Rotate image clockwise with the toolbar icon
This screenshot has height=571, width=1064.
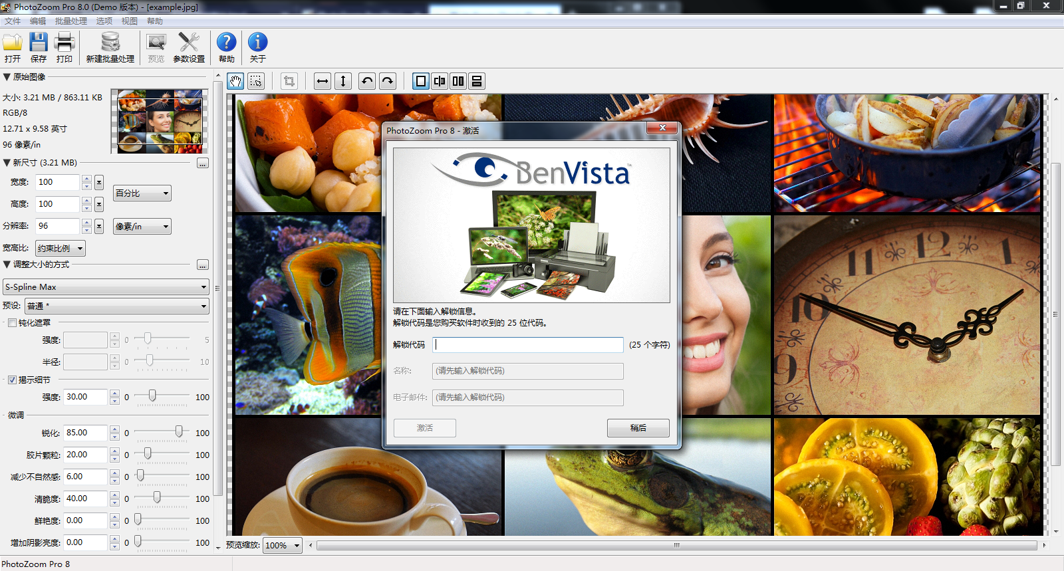coord(388,81)
